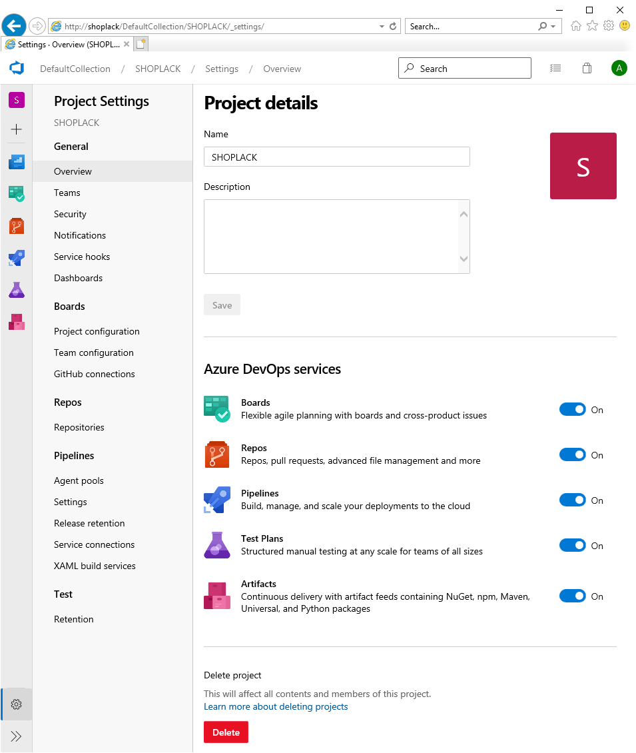Click the Description text area
The height and width of the screenshot is (753, 636).
(337, 237)
